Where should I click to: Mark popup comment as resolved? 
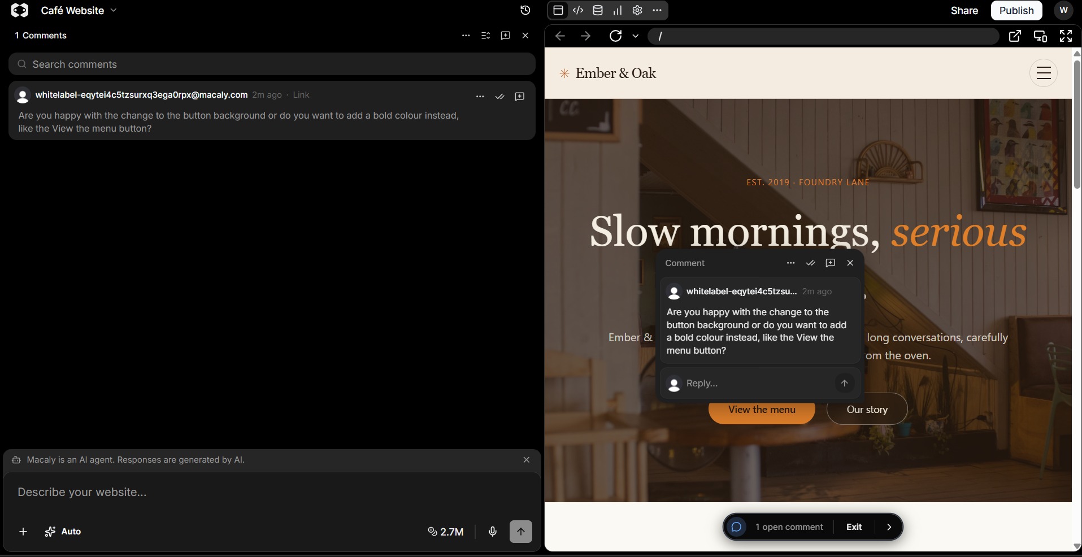[x=811, y=263]
